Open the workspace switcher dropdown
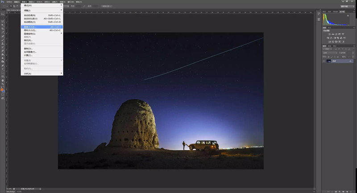The height and width of the screenshot is (193, 357). click(x=348, y=6)
